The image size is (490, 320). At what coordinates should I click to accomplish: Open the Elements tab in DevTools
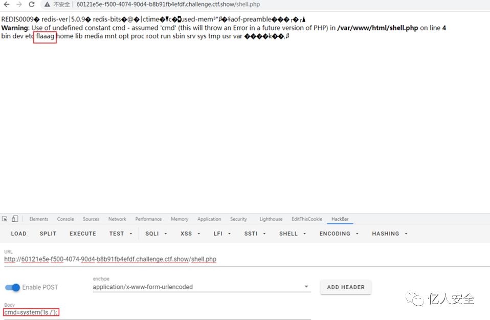tap(39, 219)
